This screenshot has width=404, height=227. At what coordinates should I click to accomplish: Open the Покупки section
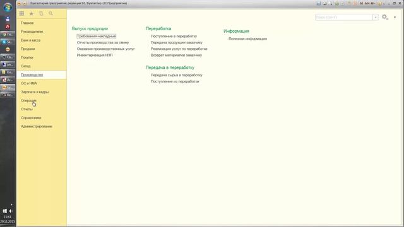point(27,57)
